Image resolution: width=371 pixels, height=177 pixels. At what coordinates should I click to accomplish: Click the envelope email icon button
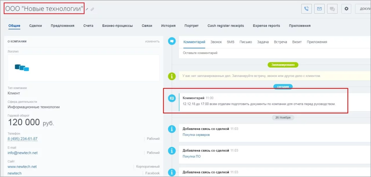click(x=319, y=9)
